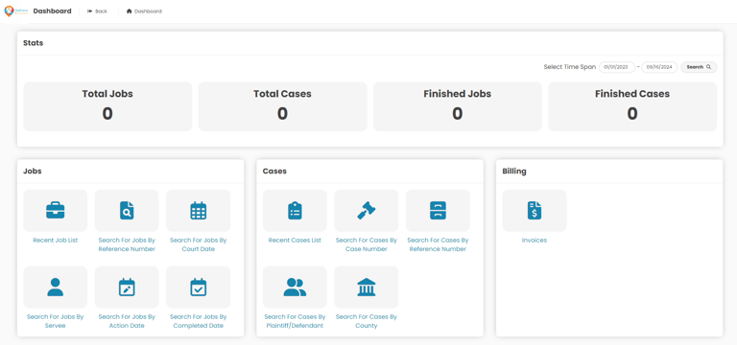
Task: Select the Search For Jobs By Servee person icon
Action: pyautogui.click(x=55, y=287)
